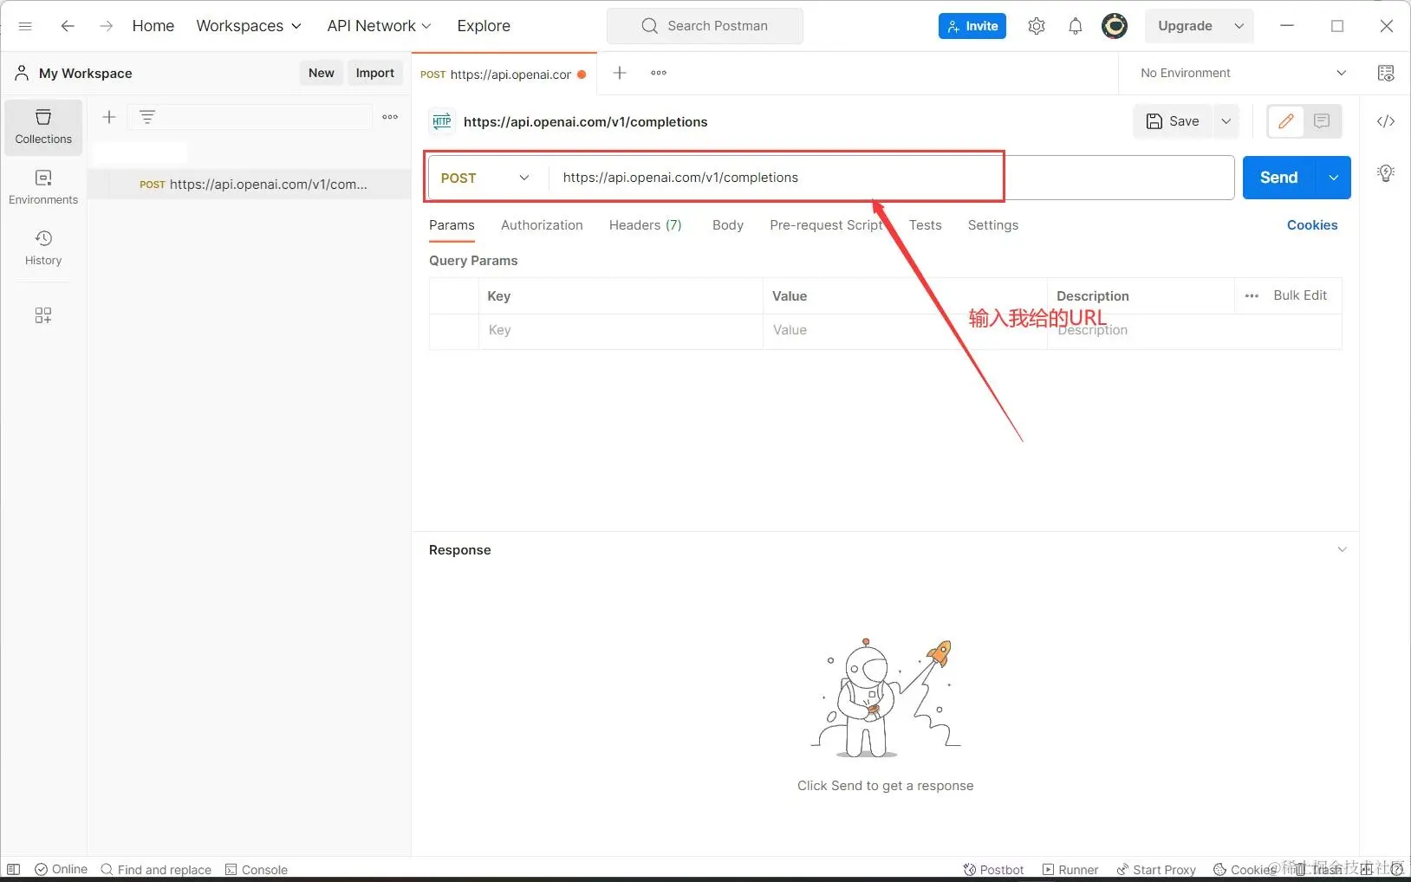The width and height of the screenshot is (1411, 882).
Task: Open the History sidebar panel
Action: tap(43, 248)
